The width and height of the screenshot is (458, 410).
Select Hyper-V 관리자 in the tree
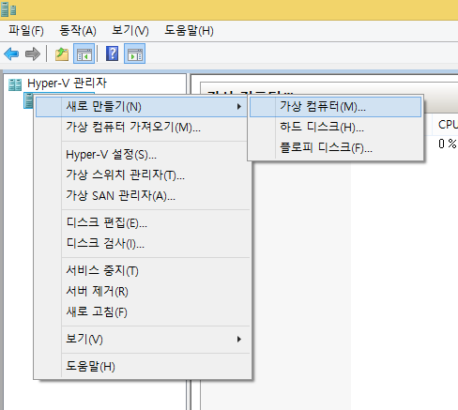pos(67,84)
